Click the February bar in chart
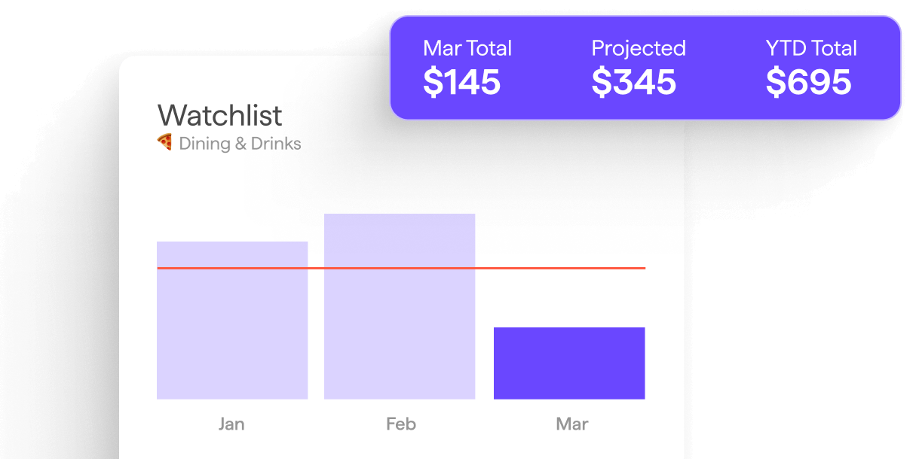 point(400,331)
